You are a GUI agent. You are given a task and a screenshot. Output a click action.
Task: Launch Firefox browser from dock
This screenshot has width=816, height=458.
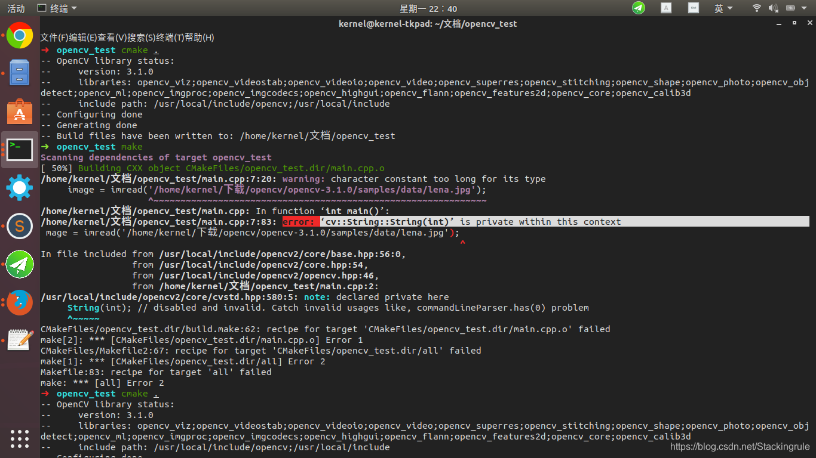point(20,302)
